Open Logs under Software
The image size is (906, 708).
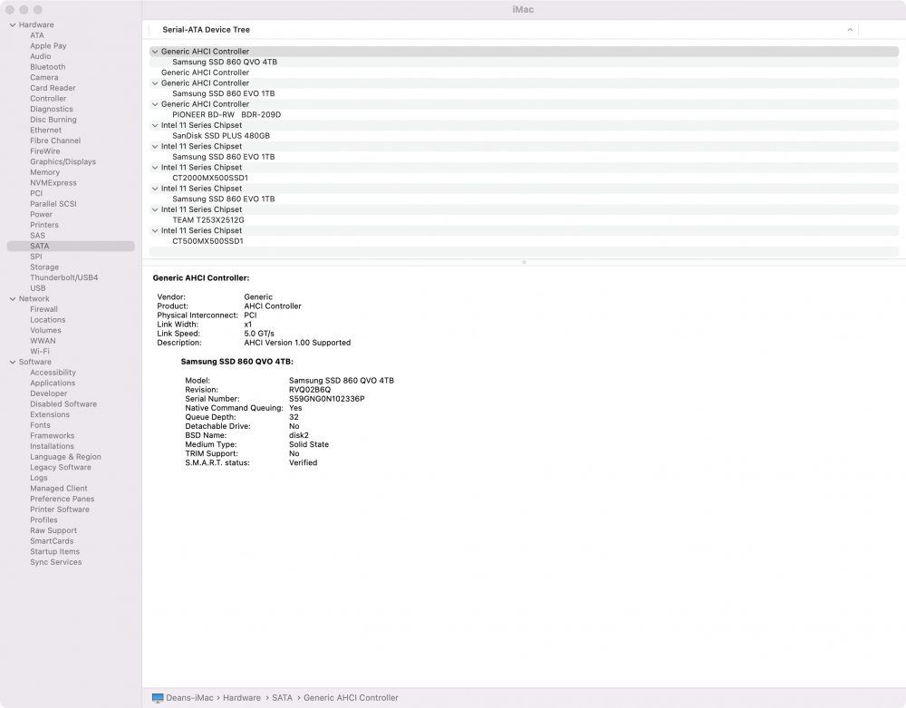tap(39, 478)
